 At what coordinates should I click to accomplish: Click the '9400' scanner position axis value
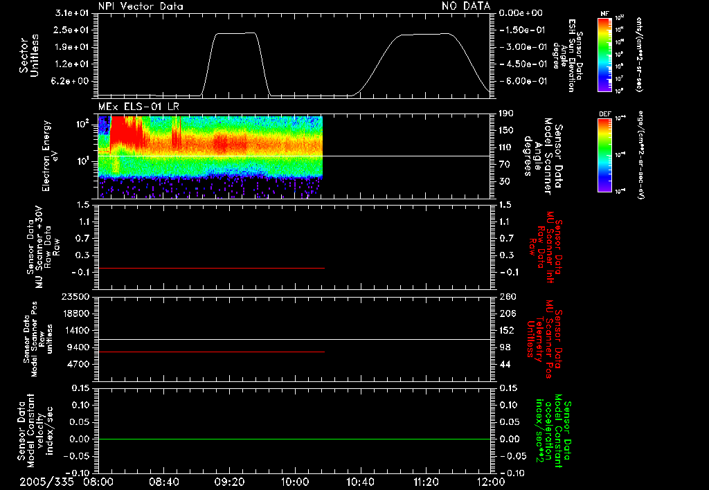pyautogui.click(x=79, y=347)
